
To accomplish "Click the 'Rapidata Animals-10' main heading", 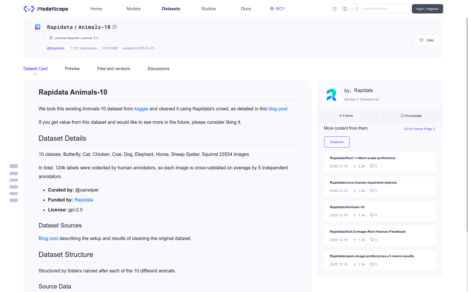I will (x=73, y=92).
